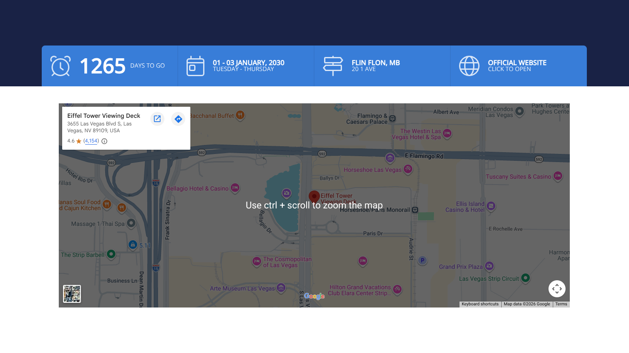Viewport: 629px width, 353px height.
Task: Click the calendar date icon
Action: click(x=195, y=66)
